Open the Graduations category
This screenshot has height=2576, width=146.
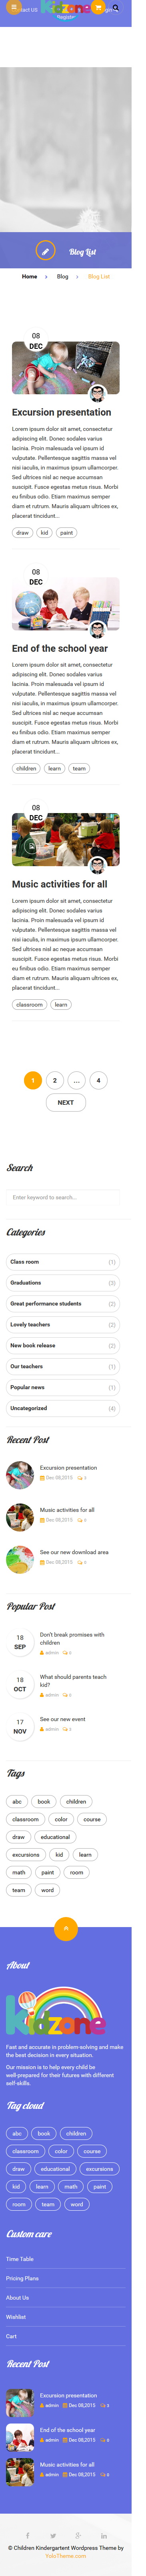(26, 1282)
